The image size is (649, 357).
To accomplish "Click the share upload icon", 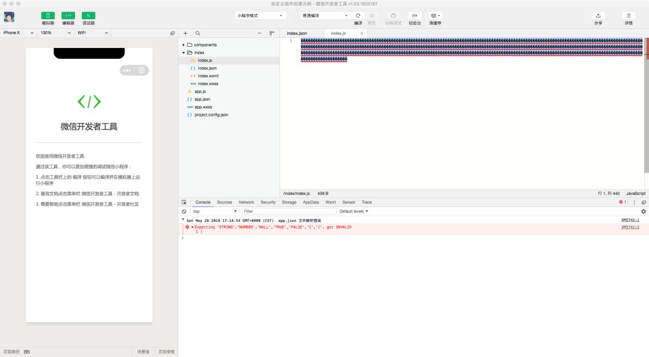I will pyautogui.click(x=598, y=16).
